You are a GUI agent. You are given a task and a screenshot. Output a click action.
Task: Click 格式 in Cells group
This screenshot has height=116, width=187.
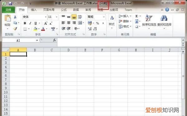pyautogui.click(x=125, y=27)
